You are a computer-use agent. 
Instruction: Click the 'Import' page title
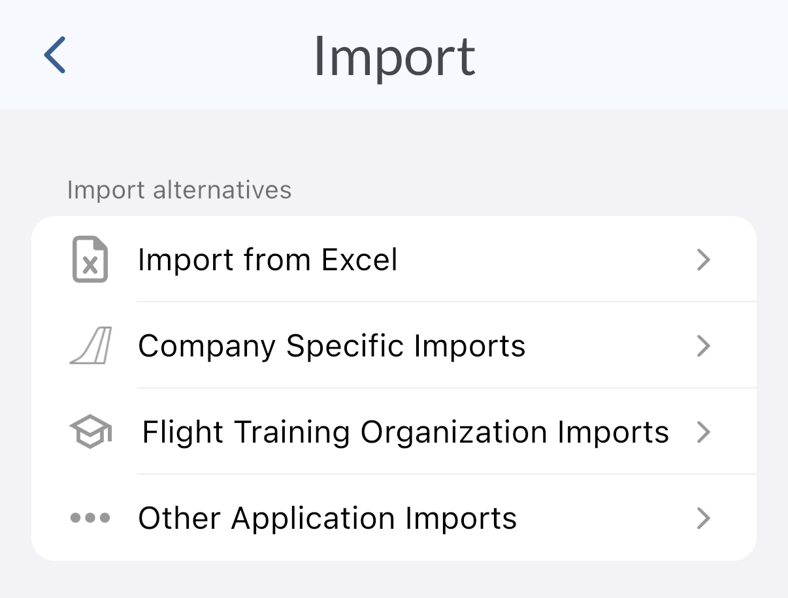394,56
